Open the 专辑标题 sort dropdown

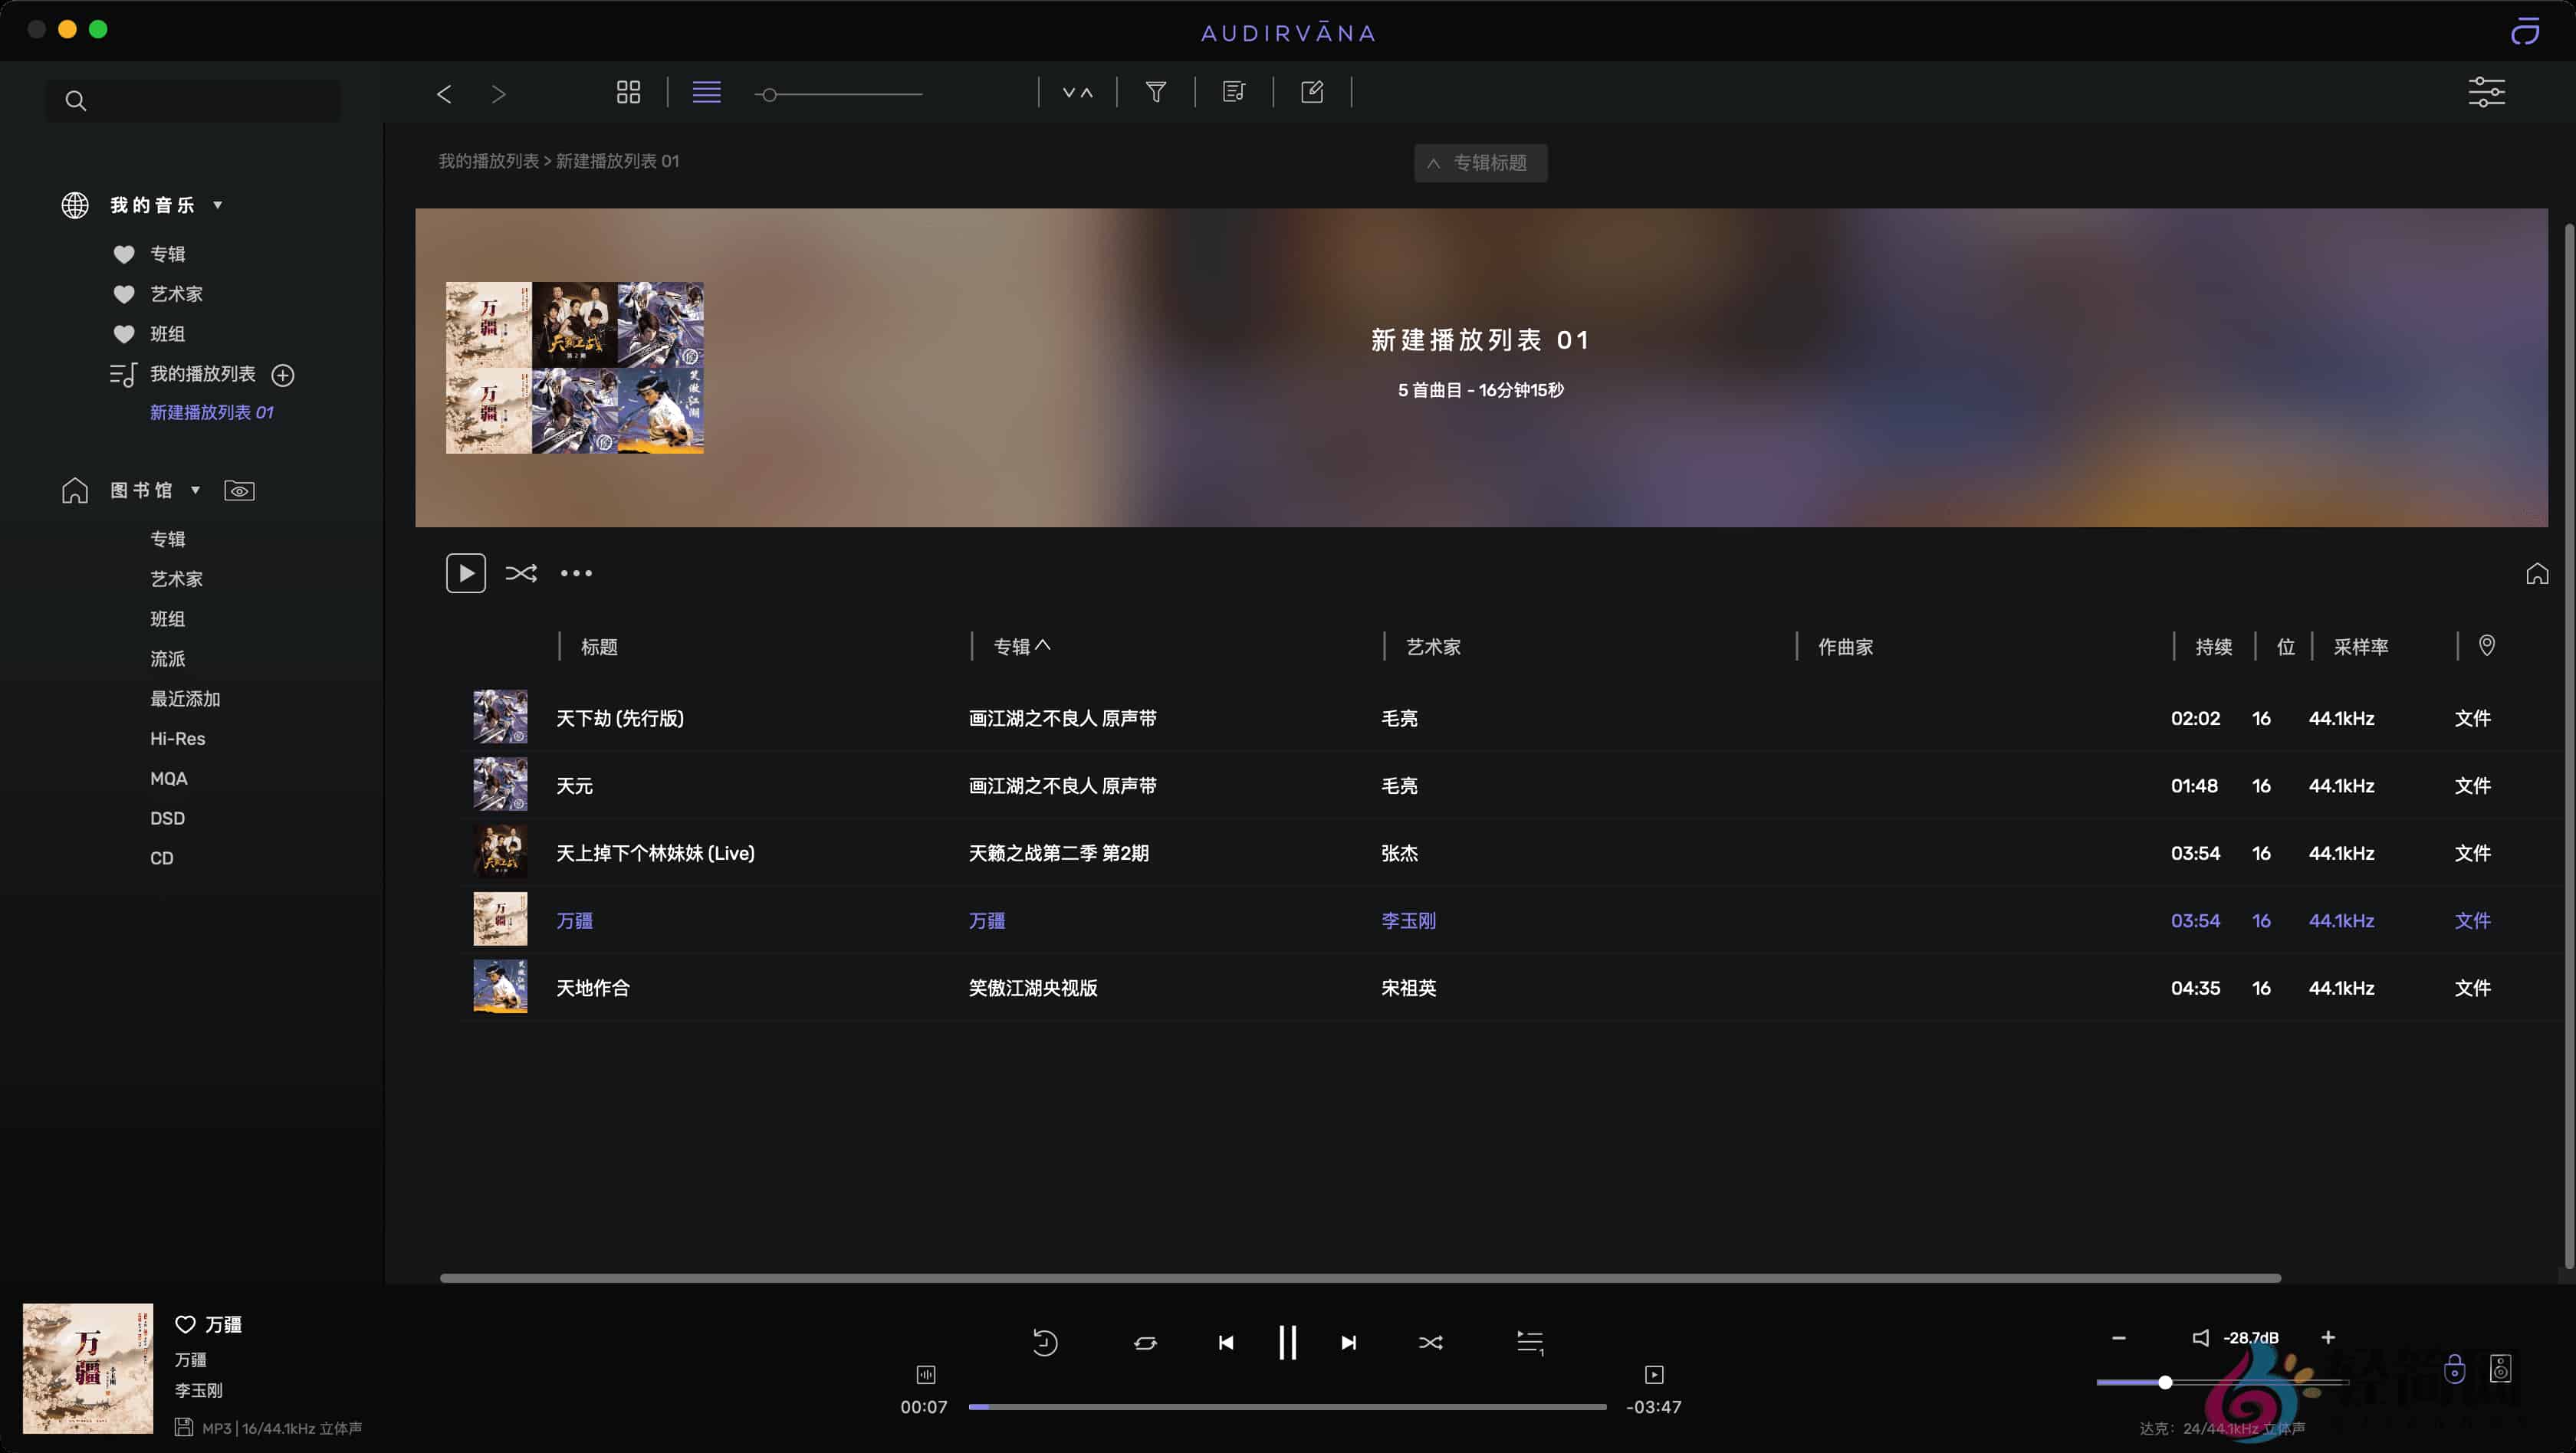click(x=1480, y=163)
